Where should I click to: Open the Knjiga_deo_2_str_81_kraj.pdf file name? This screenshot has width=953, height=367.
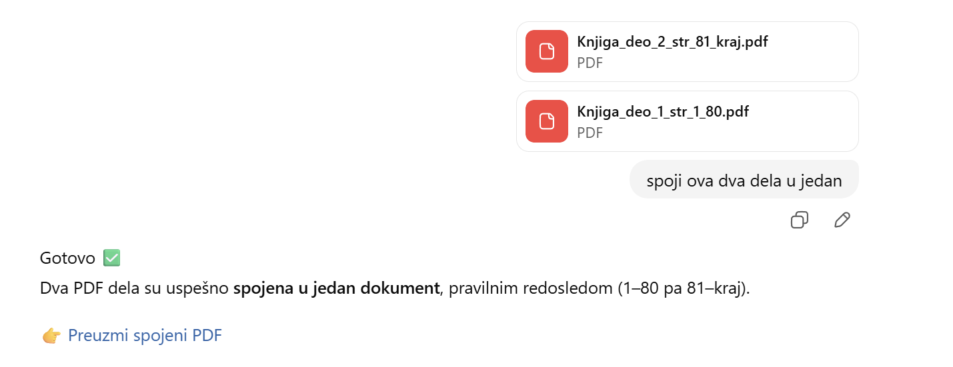(x=672, y=42)
